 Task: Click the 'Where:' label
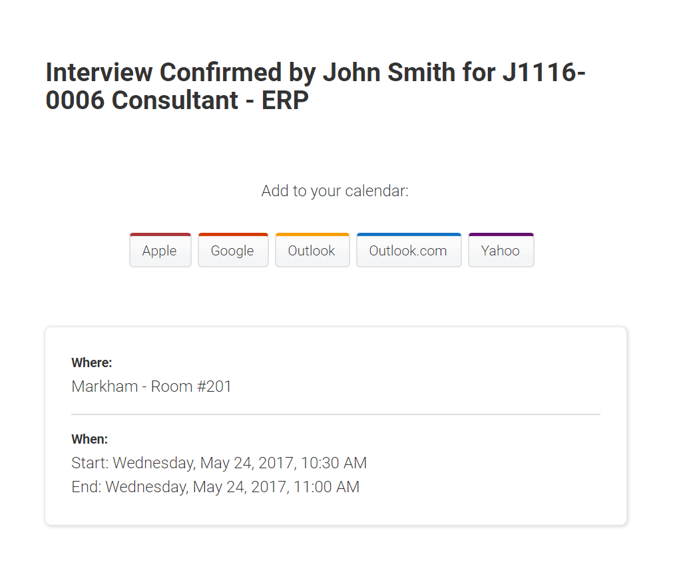click(92, 363)
